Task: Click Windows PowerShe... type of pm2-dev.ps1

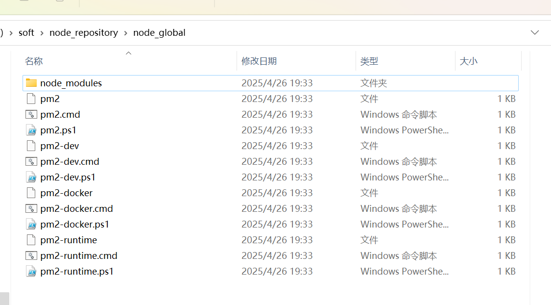Action: 405,178
